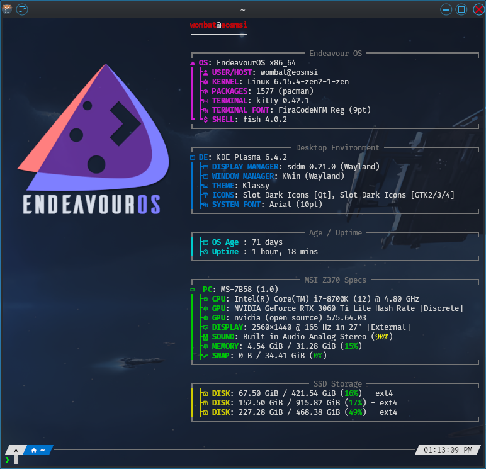Click the calendar icon next to OS Age
Screen dimensions: 486x469
(205, 242)
